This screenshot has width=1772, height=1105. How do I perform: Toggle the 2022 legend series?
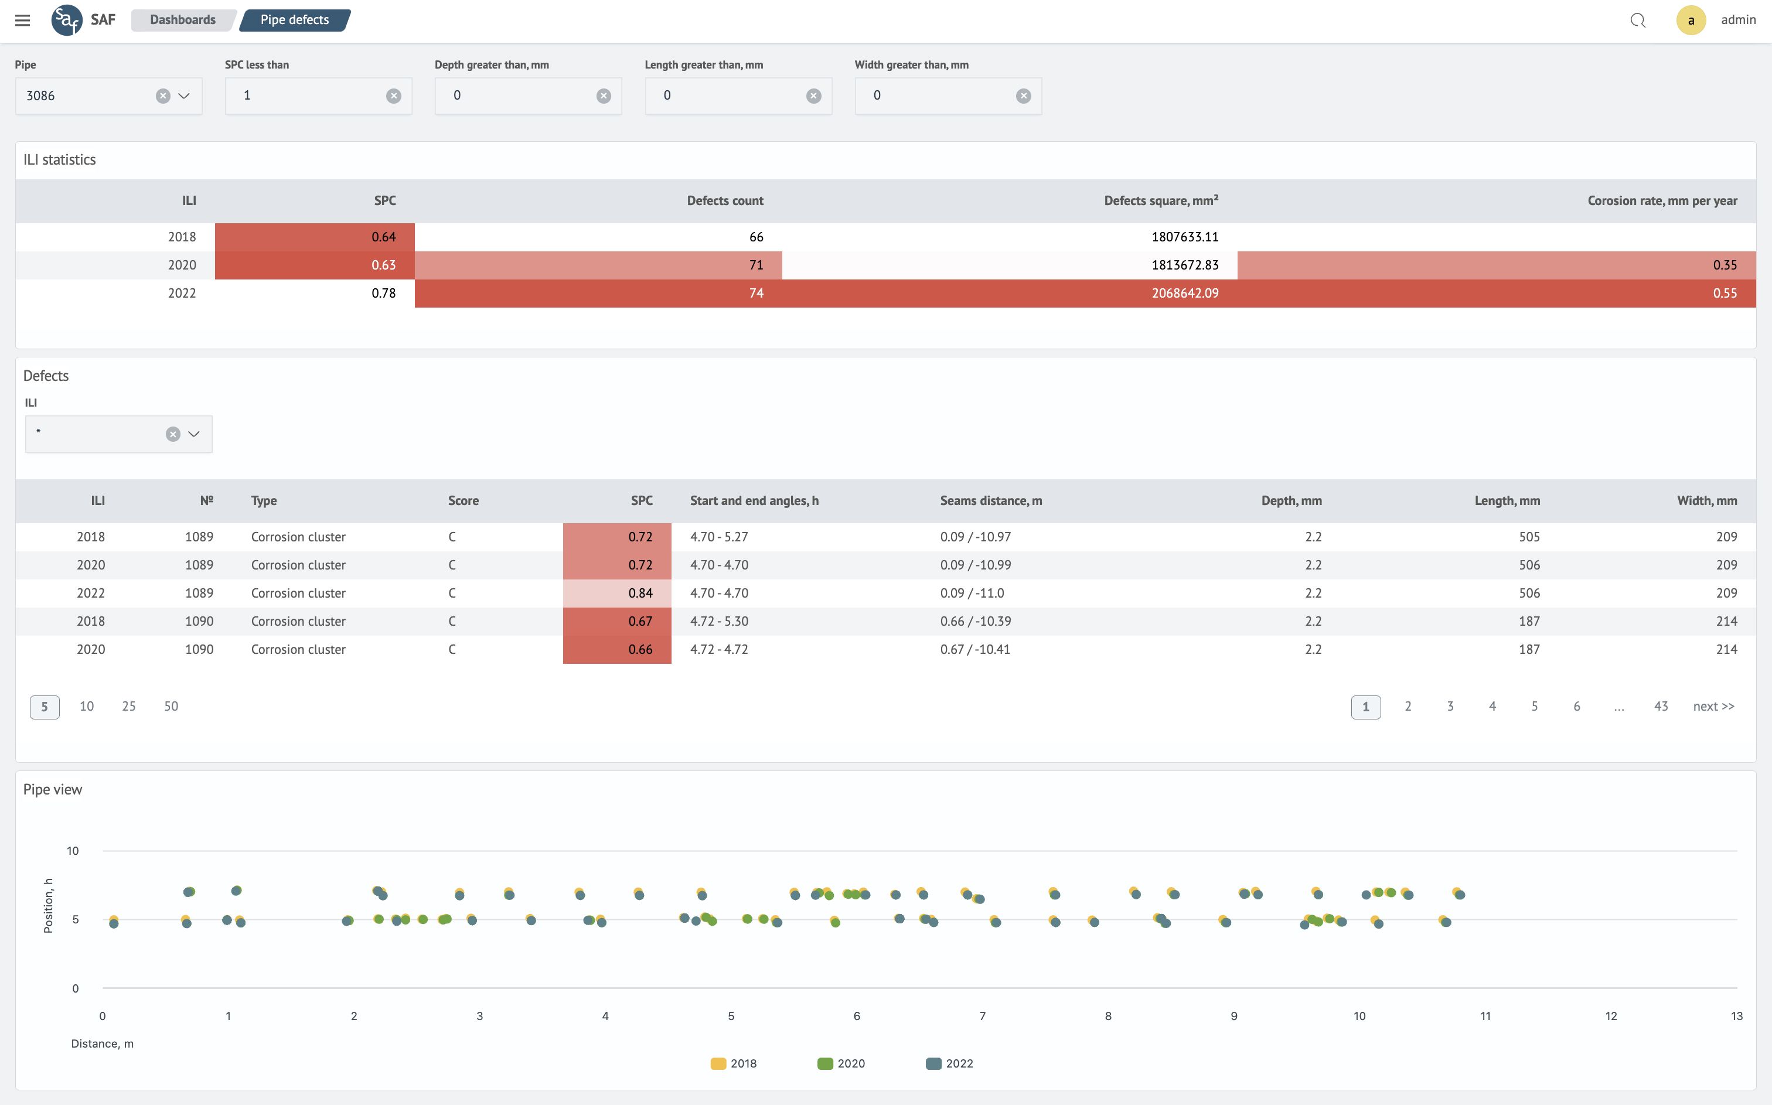click(x=949, y=1063)
